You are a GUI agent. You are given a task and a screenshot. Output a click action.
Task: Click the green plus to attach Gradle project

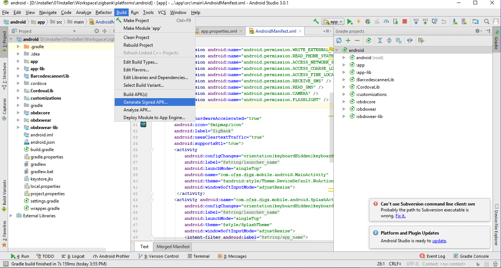pyautogui.click(x=348, y=40)
